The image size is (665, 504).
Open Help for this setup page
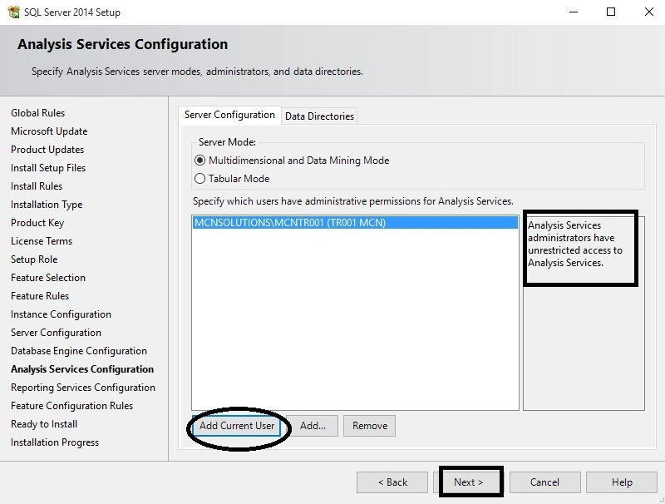pos(621,482)
